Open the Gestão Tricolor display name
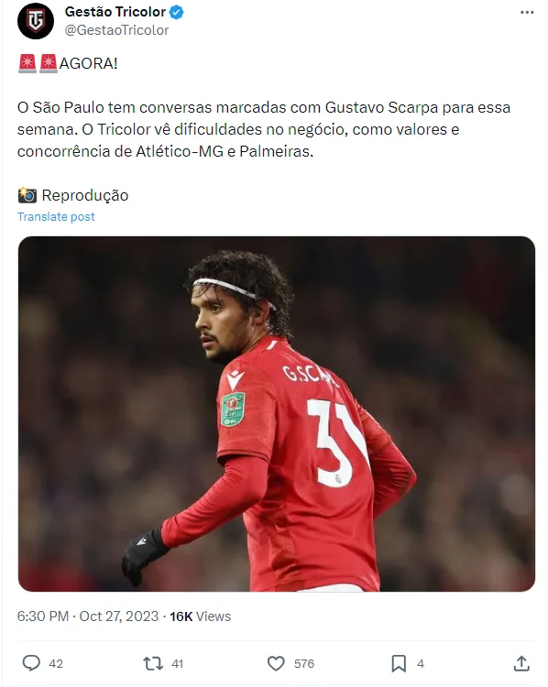Viewport: 548px width, 687px height. pyautogui.click(x=115, y=12)
